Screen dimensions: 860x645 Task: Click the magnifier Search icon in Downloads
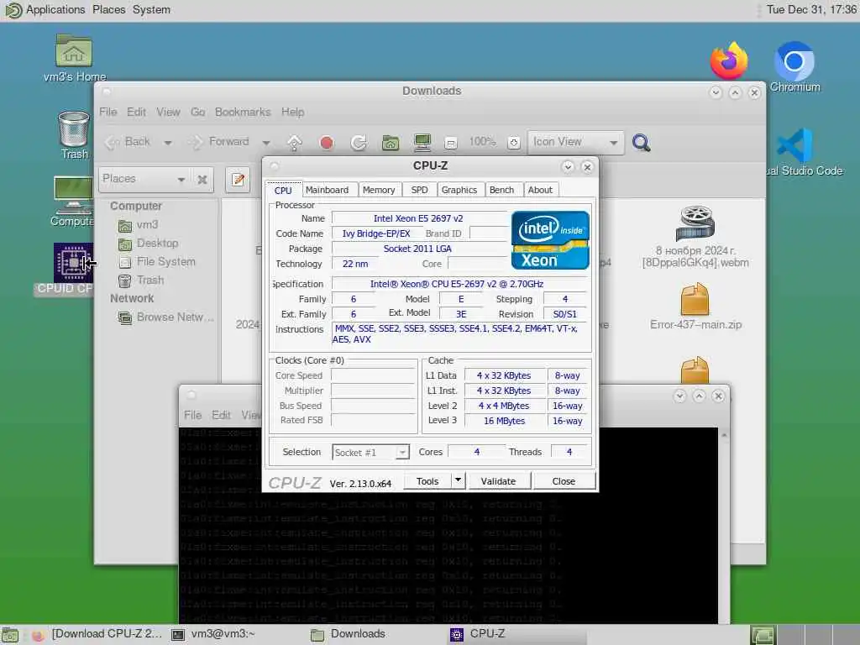[x=641, y=143]
